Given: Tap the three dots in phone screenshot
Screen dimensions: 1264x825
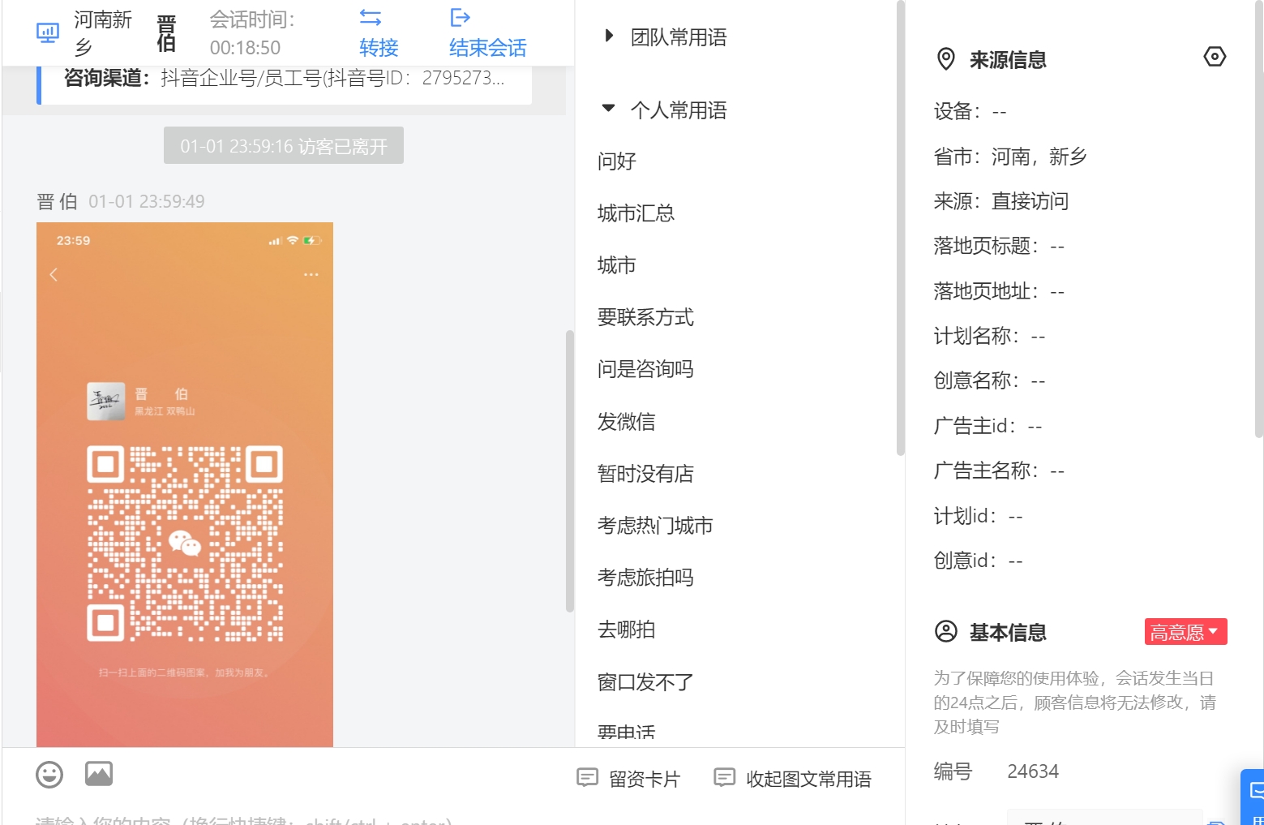Looking at the screenshot, I should tap(311, 275).
